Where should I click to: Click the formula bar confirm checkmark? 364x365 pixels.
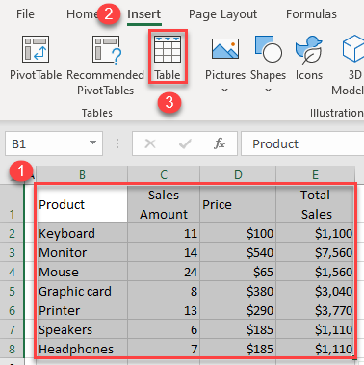coord(185,143)
